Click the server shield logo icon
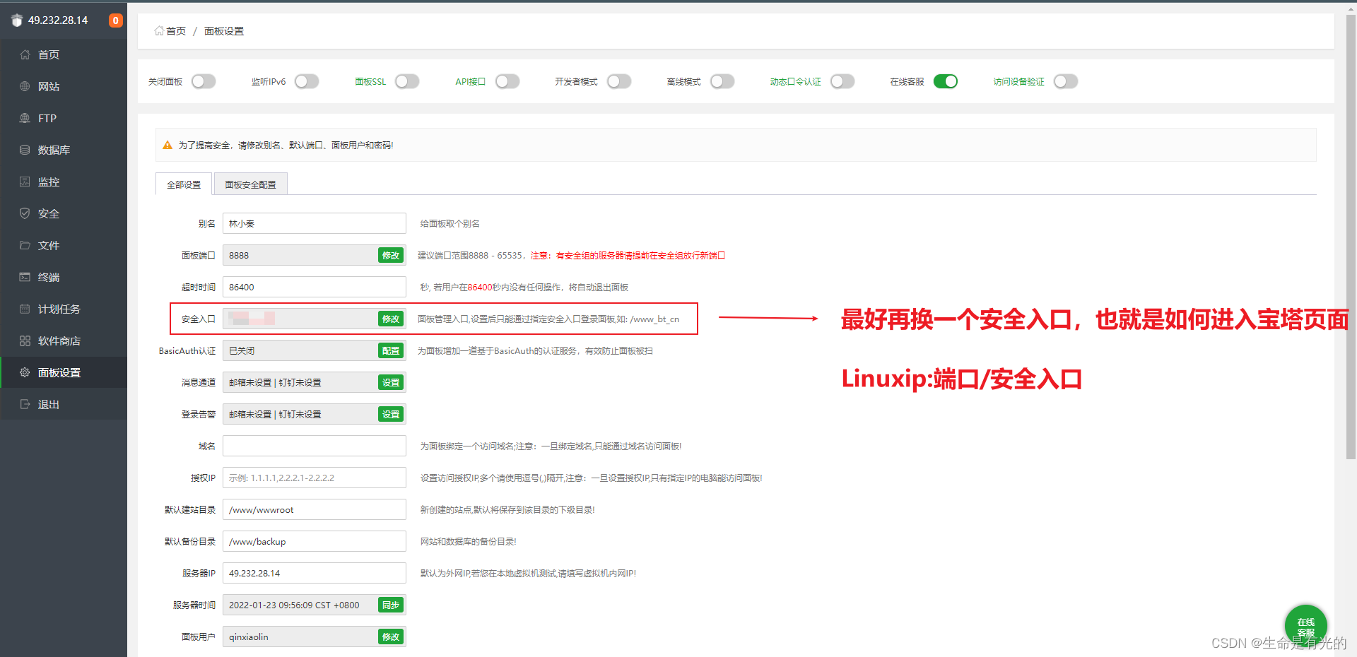The width and height of the screenshot is (1357, 657). (x=17, y=20)
